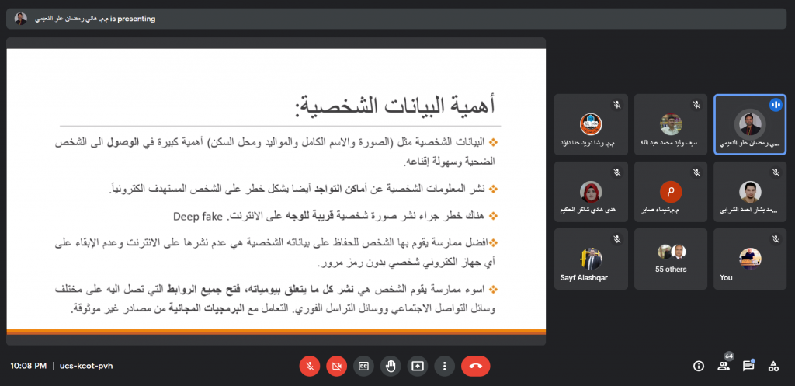
Task: Click the presented slide area
Action: [x=276, y=190]
